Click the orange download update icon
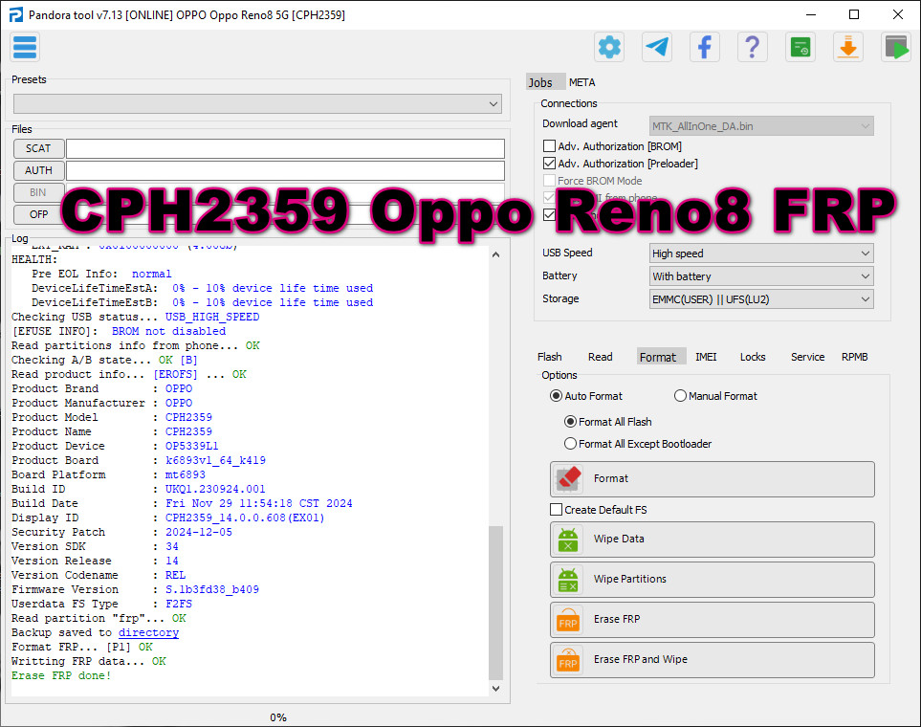Screen dimensions: 921x727 point(847,47)
